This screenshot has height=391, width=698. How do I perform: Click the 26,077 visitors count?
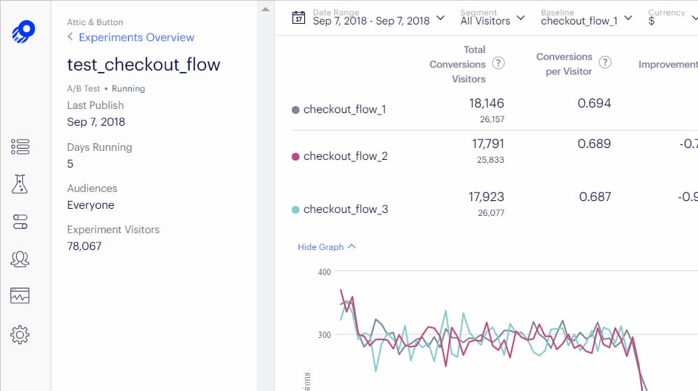tap(491, 213)
